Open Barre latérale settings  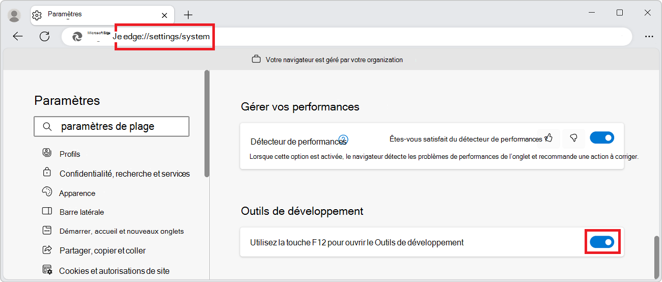click(81, 212)
